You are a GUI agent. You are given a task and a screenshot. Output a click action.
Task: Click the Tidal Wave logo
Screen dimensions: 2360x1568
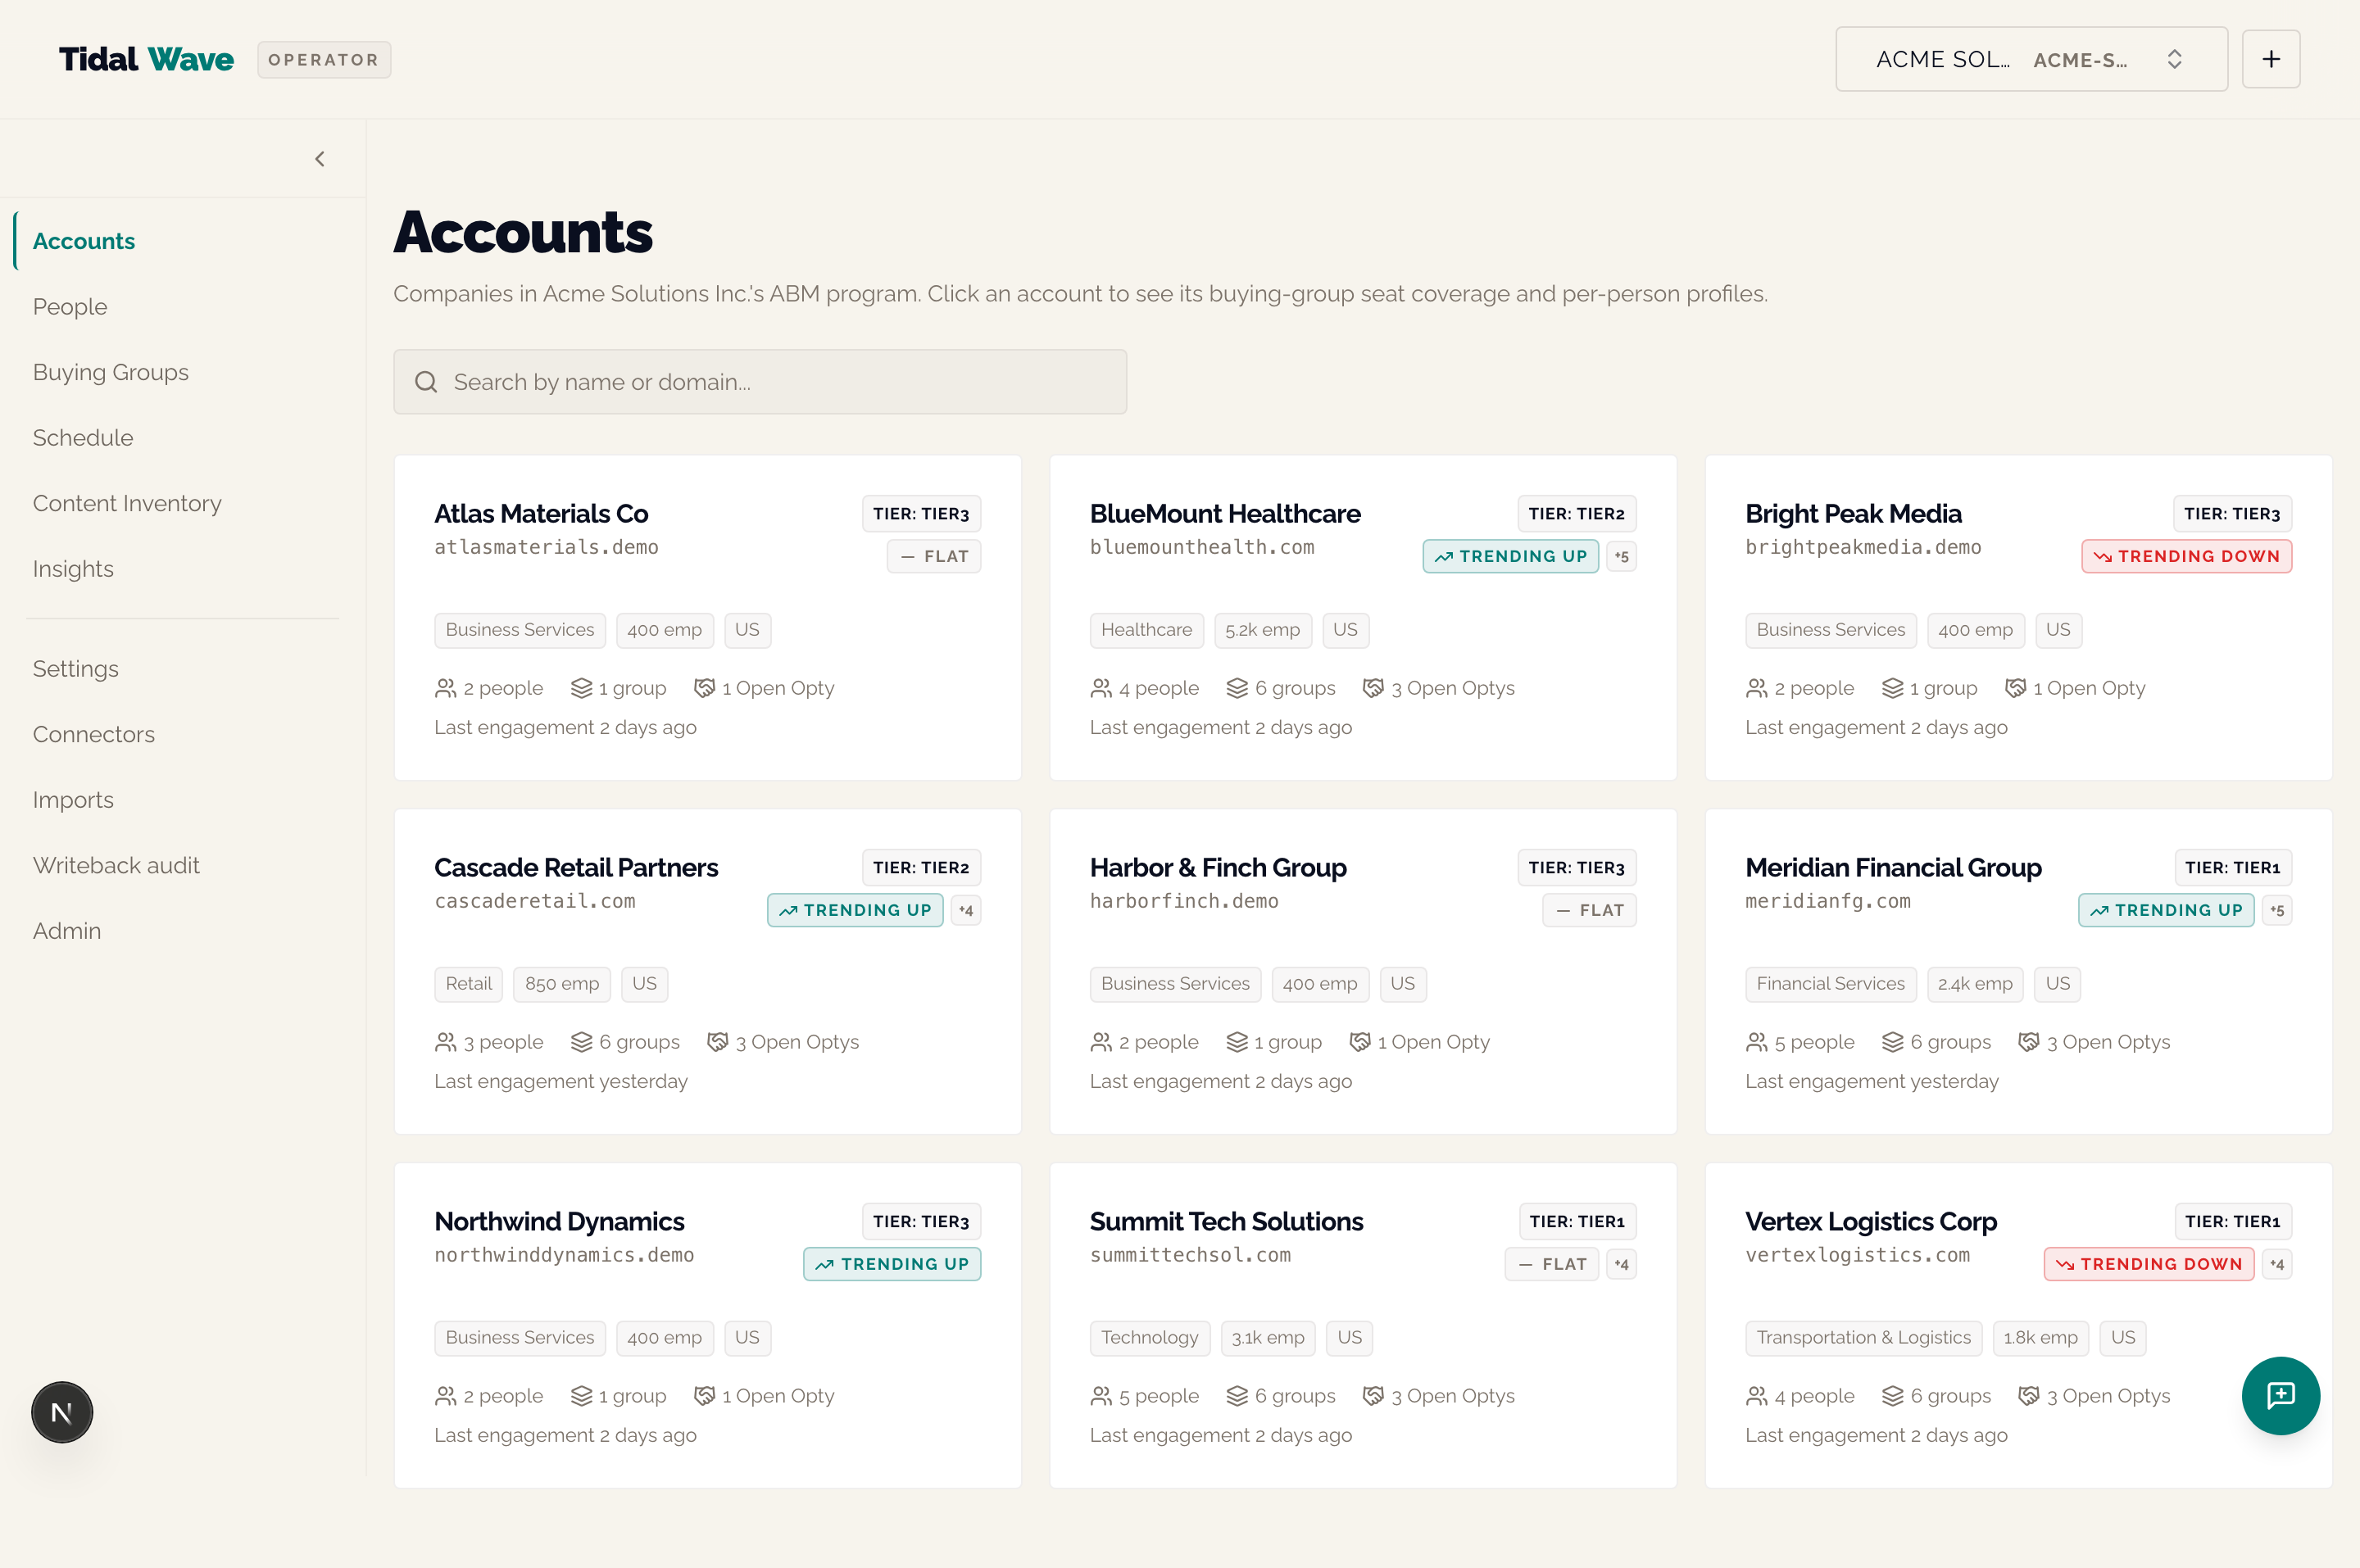(146, 60)
